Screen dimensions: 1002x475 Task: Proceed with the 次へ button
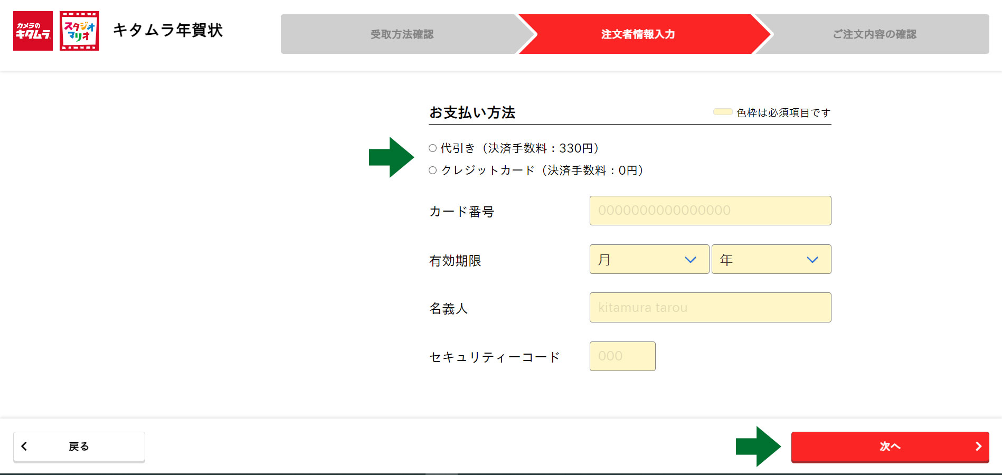(x=890, y=447)
